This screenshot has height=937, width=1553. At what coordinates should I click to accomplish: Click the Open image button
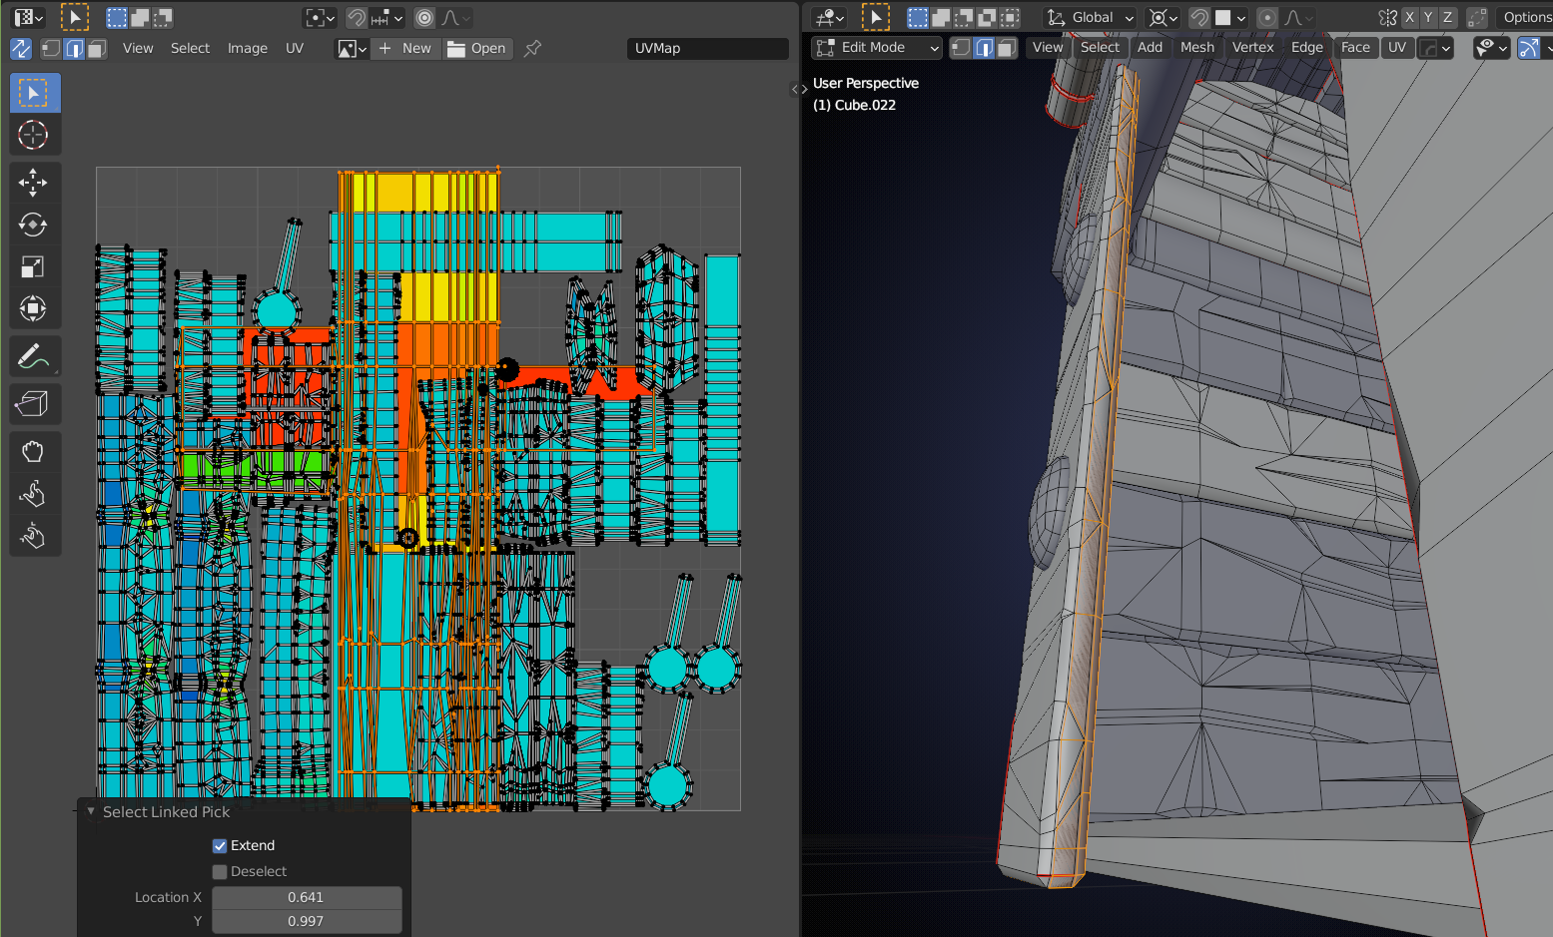[x=476, y=48]
